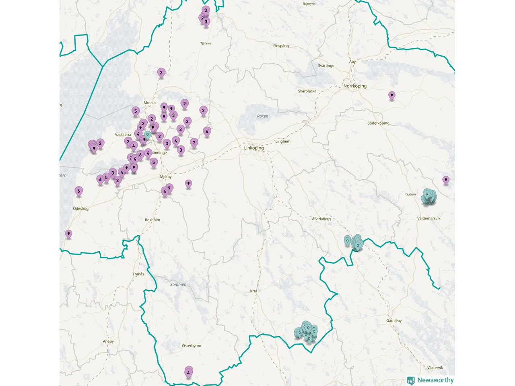Select the Kisa label
The height and width of the screenshot is (386, 515).
(253, 291)
